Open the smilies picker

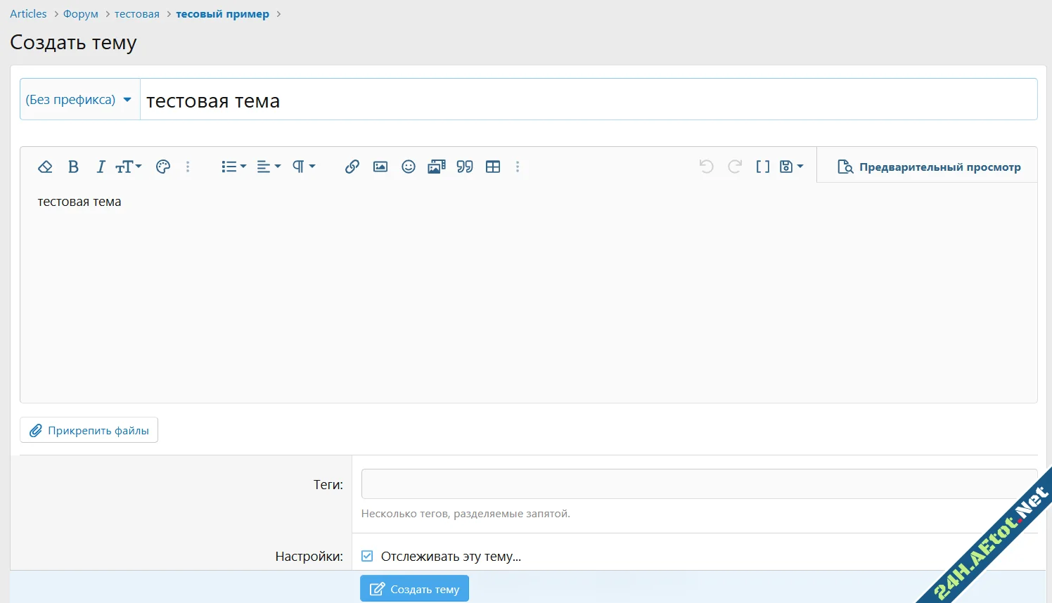click(408, 167)
